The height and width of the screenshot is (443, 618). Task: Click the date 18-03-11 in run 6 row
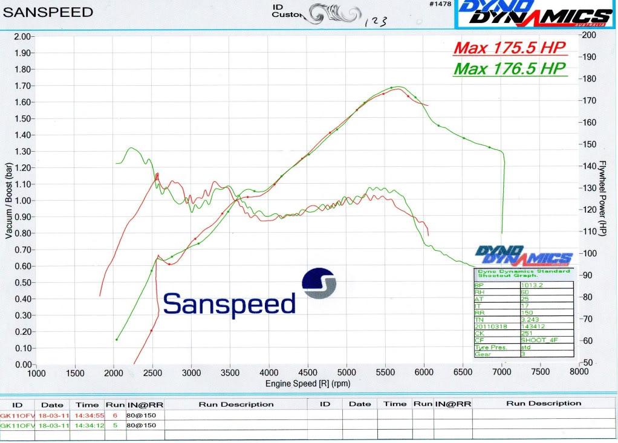click(54, 415)
